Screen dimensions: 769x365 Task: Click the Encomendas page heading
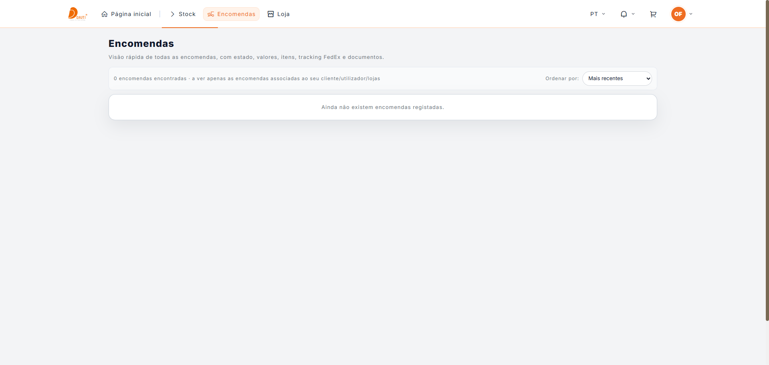141,44
